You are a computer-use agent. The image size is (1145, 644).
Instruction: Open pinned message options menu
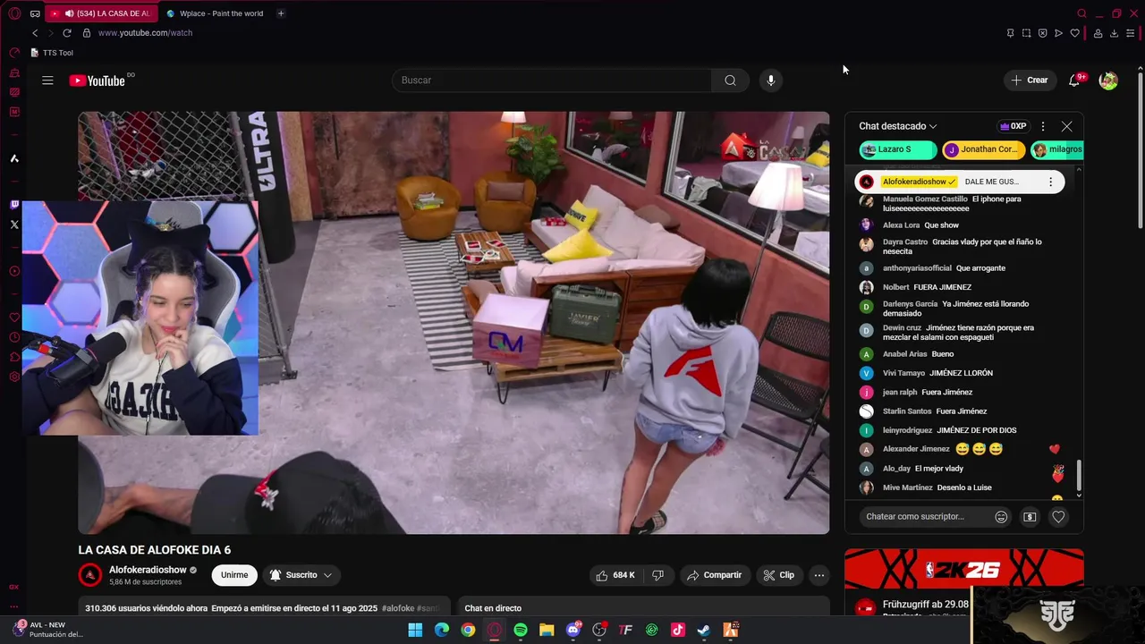coord(1050,182)
